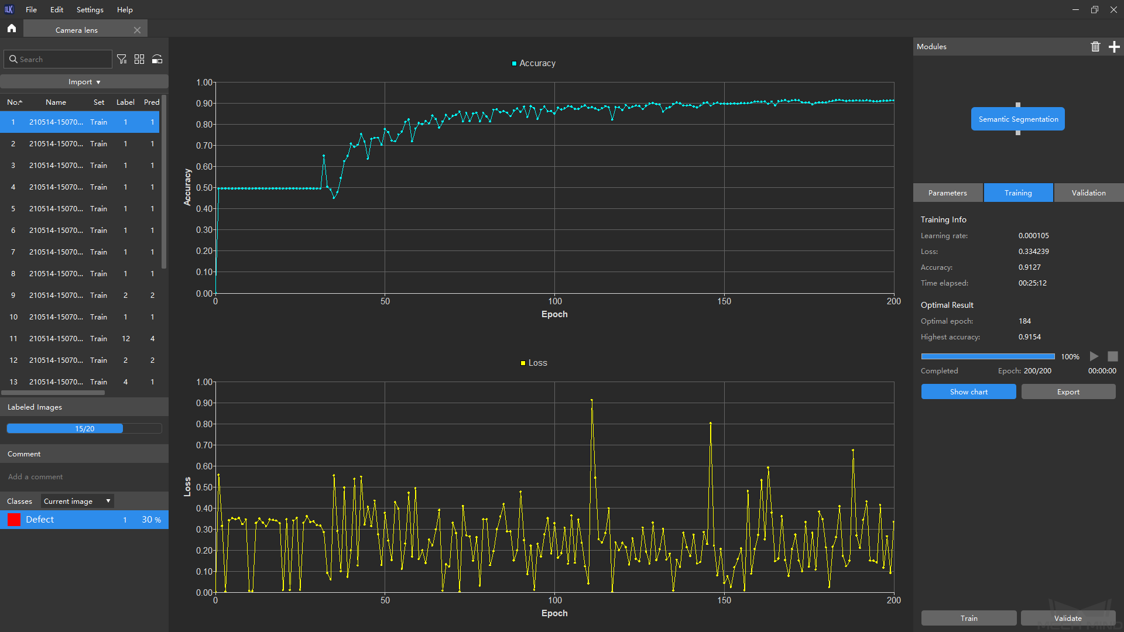1124x632 pixels.
Task: Switch to the Validation tab
Action: tap(1089, 193)
